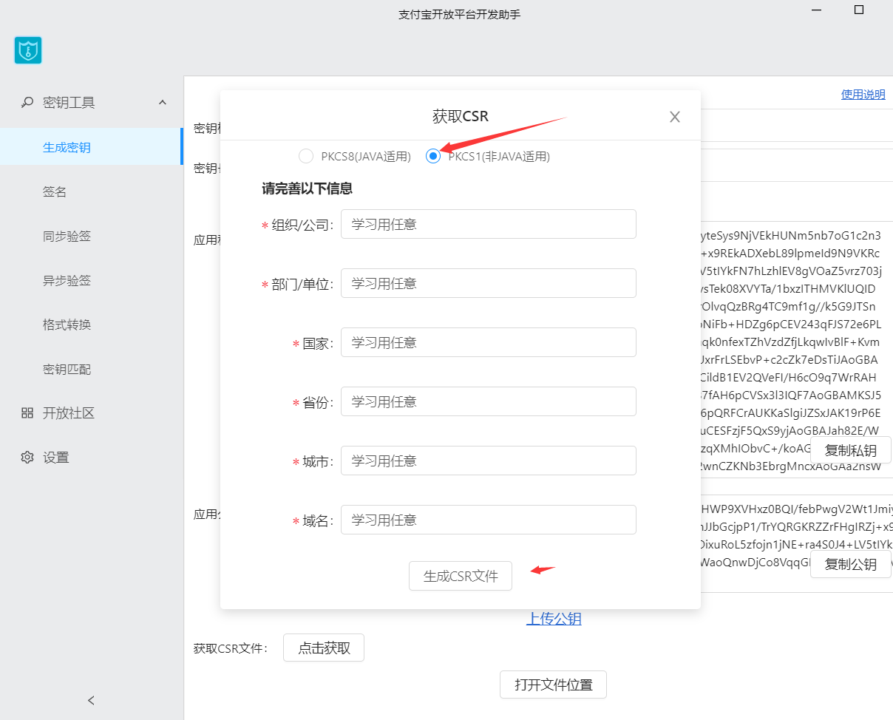Open the 签名 sidebar item
The width and height of the screenshot is (893, 720).
click(55, 191)
